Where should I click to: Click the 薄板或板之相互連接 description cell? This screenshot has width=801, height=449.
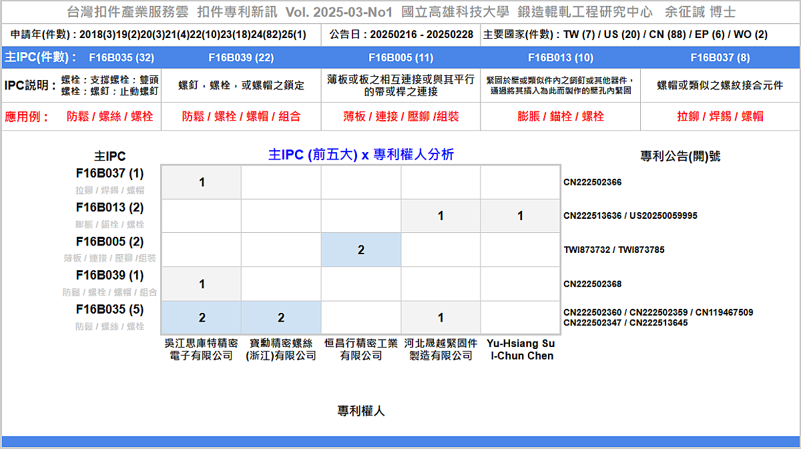coord(400,85)
